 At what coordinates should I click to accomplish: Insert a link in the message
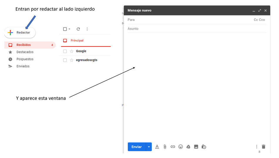(x=173, y=147)
